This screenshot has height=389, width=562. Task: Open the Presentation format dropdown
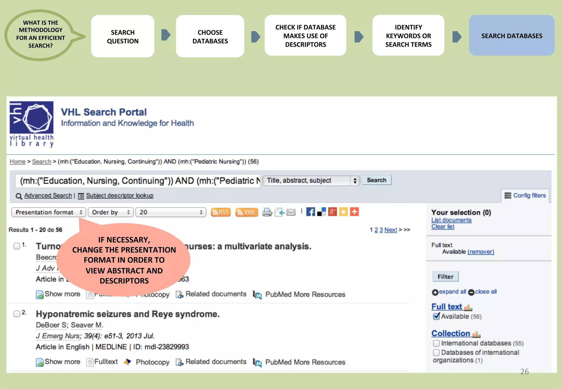click(49, 212)
